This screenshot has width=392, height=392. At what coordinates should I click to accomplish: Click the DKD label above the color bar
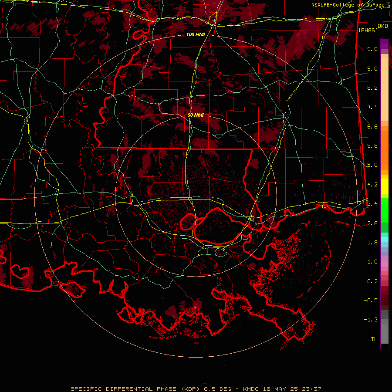point(382,26)
